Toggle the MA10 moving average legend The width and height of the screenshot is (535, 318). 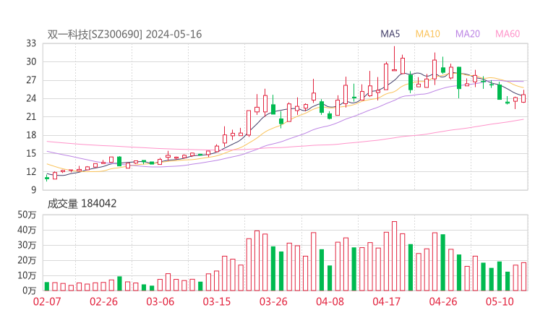(427, 34)
